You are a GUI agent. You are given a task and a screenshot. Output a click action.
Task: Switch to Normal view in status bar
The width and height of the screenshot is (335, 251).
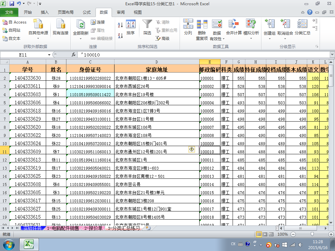click(259, 234)
